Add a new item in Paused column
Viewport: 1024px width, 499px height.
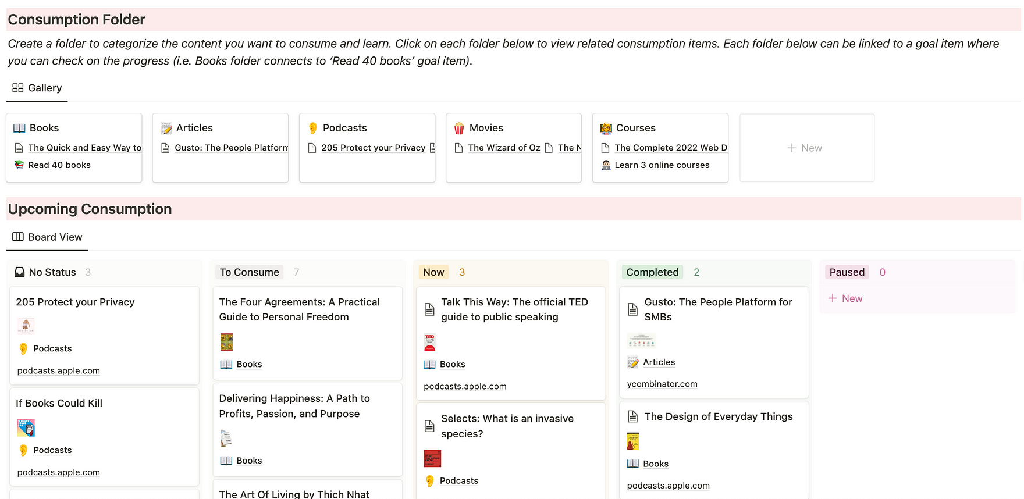pos(845,298)
